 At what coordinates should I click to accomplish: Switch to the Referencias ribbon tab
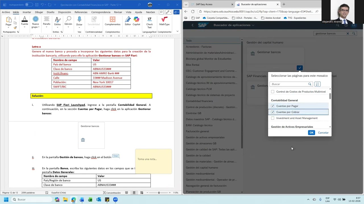tap(81, 12)
